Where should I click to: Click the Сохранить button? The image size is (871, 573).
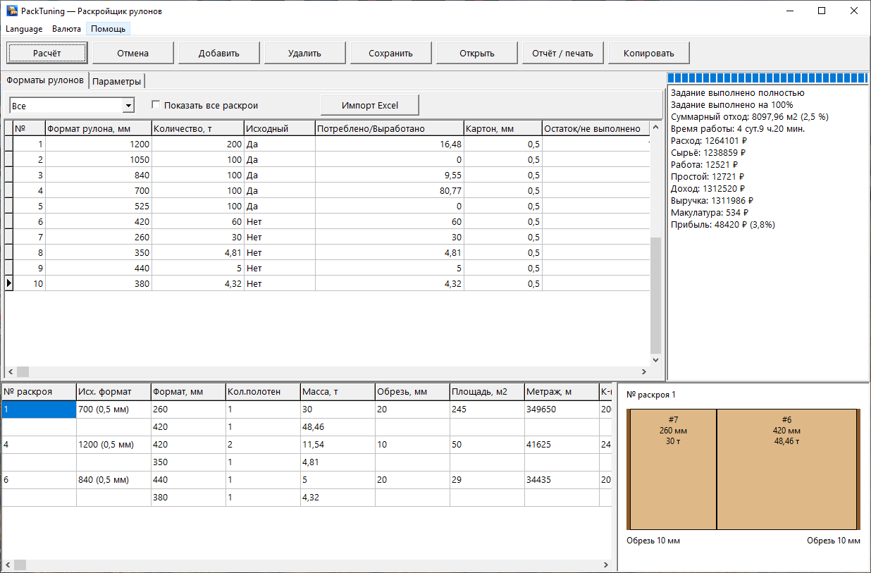[x=391, y=53]
